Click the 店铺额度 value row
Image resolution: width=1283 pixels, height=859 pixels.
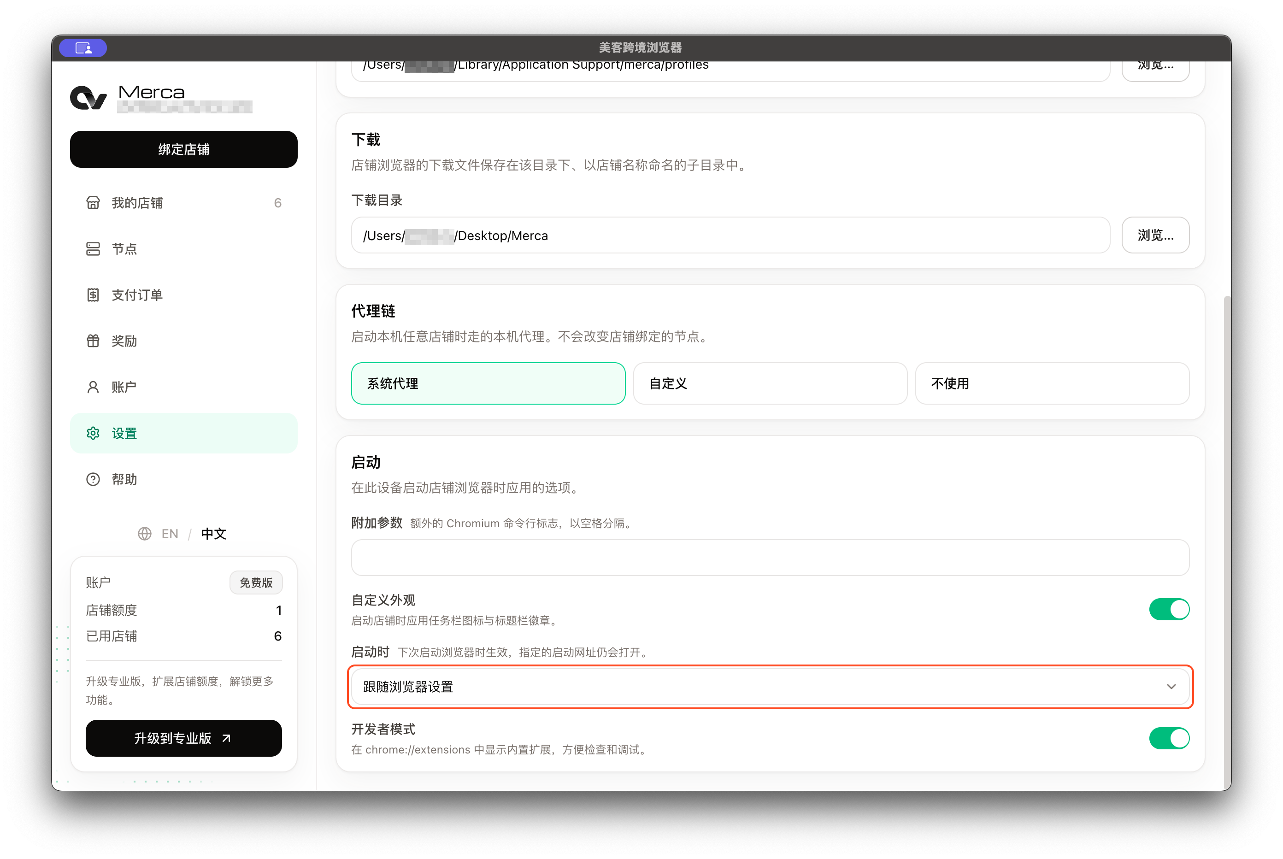coord(183,610)
